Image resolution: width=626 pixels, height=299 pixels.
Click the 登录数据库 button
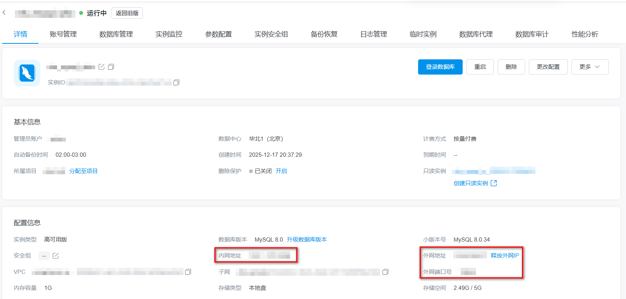(x=440, y=67)
